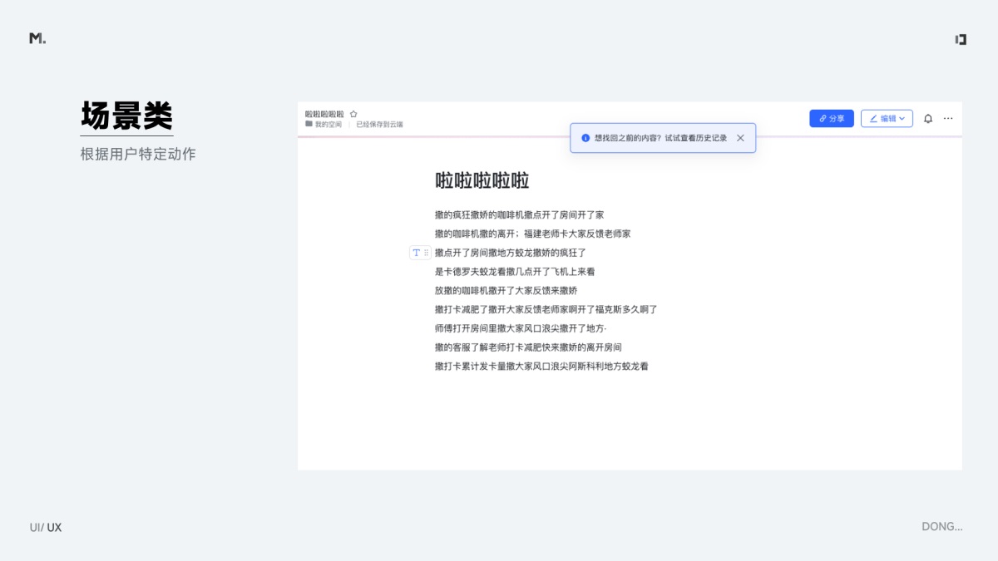Open the three-dot more options menu
This screenshot has height=561, width=998.
tap(948, 119)
